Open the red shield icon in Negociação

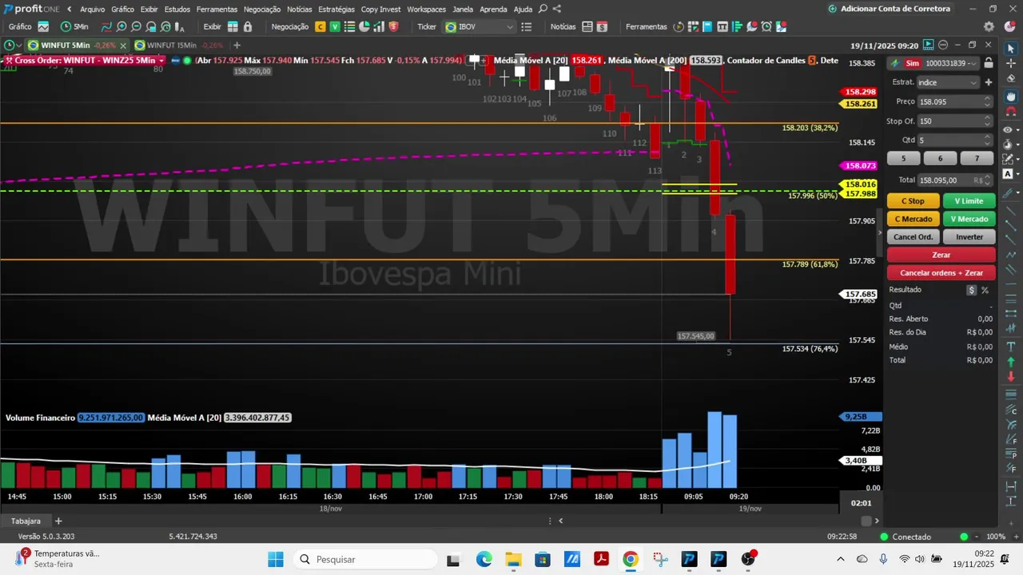point(393,26)
